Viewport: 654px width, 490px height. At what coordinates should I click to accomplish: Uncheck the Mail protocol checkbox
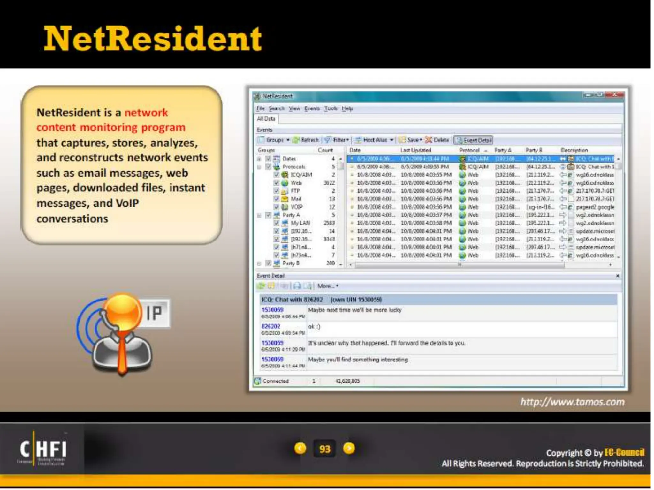point(277,199)
